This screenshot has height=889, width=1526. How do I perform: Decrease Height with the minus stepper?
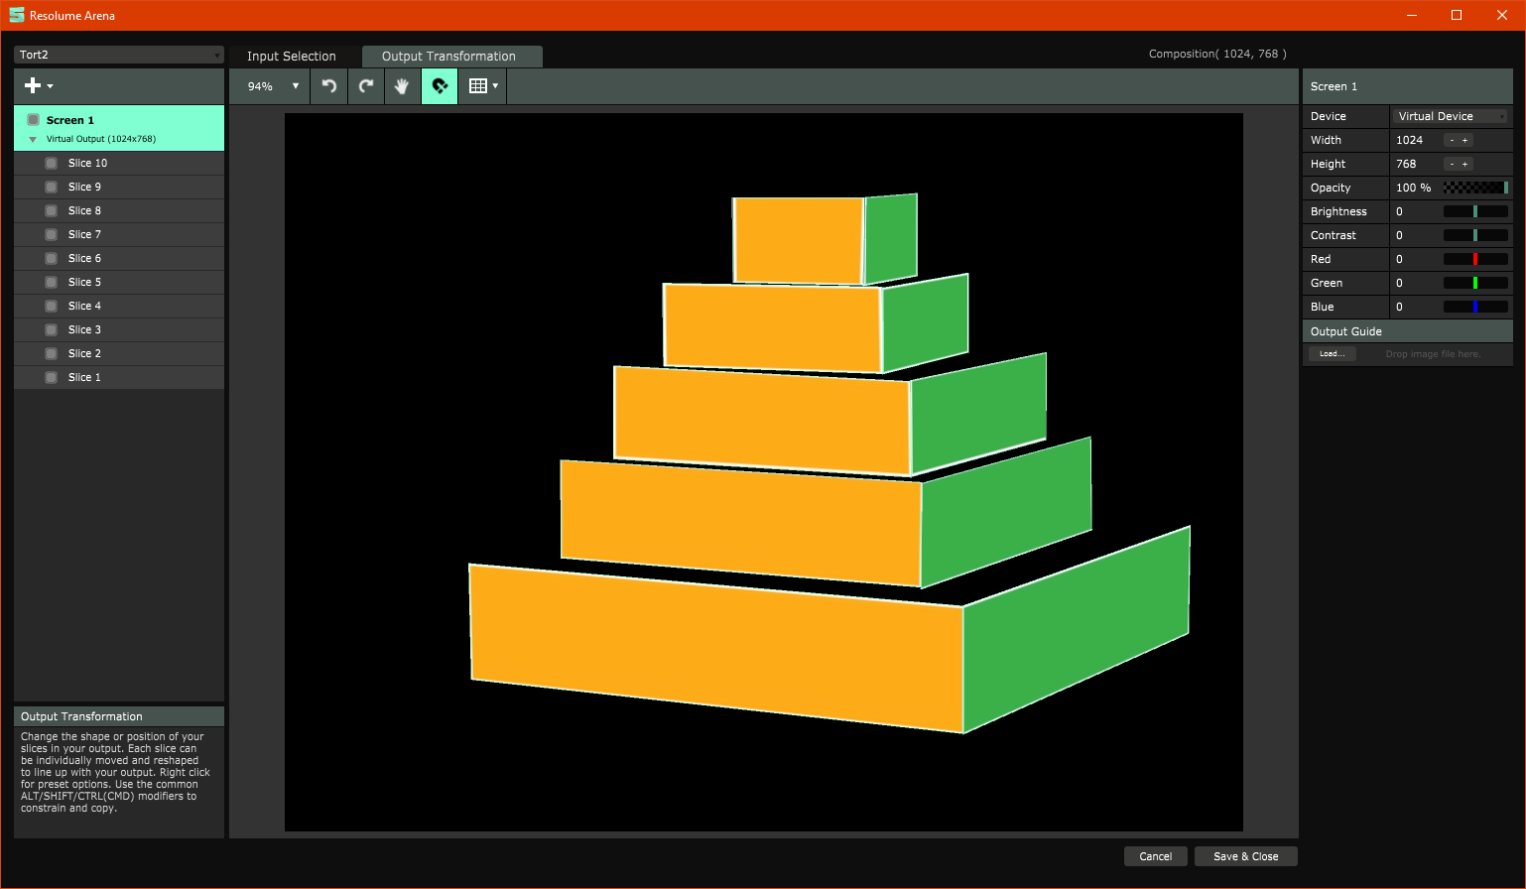click(x=1452, y=164)
